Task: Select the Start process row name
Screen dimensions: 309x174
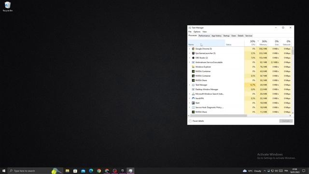Action: (x=197, y=103)
